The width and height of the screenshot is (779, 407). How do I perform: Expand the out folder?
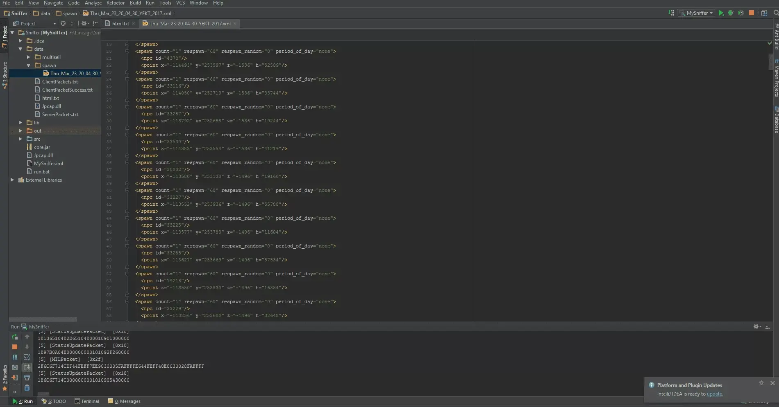(x=20, y=131)
